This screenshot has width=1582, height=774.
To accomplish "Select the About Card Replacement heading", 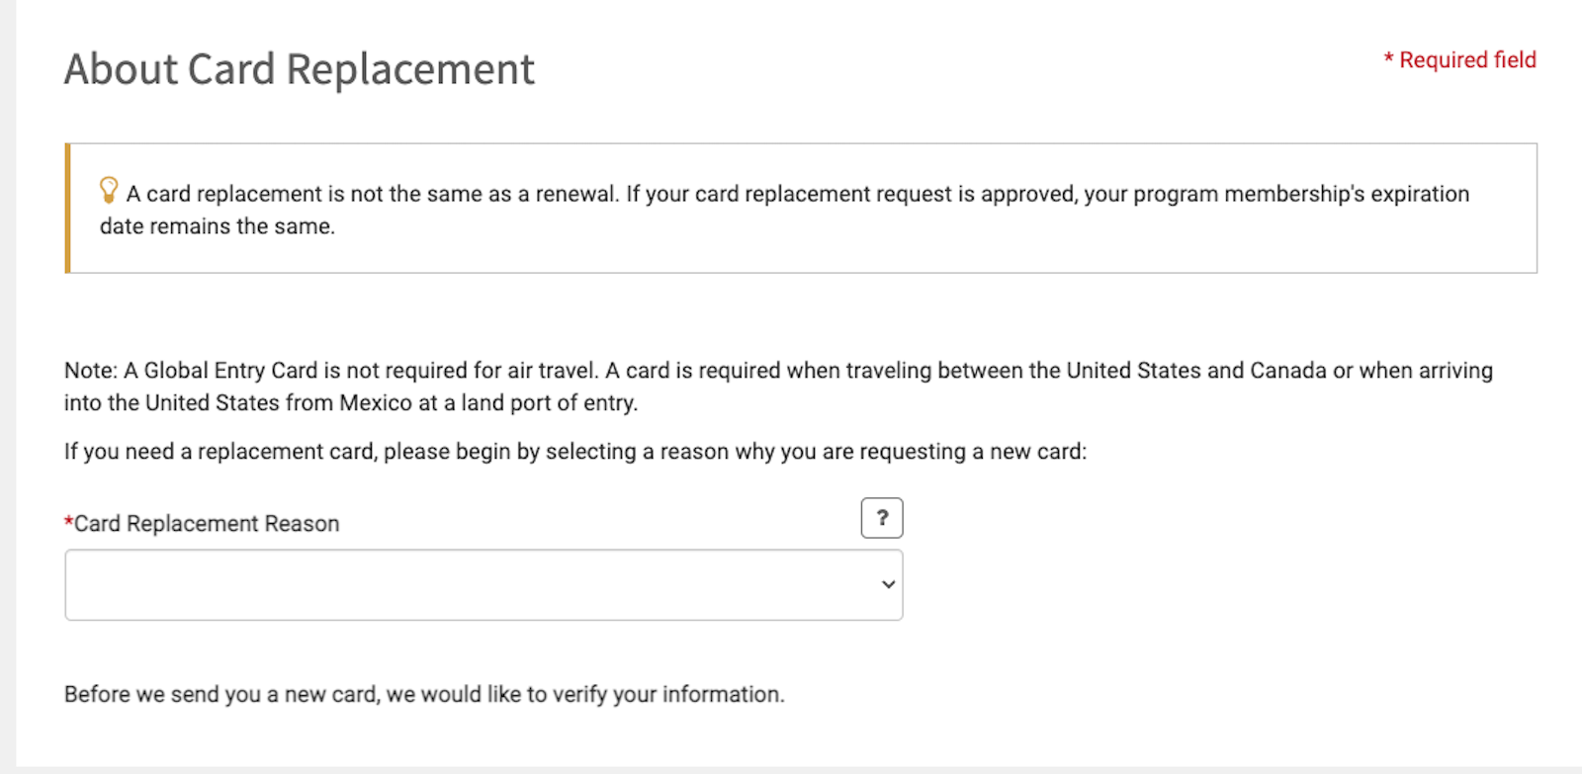I will click(299, 69).
